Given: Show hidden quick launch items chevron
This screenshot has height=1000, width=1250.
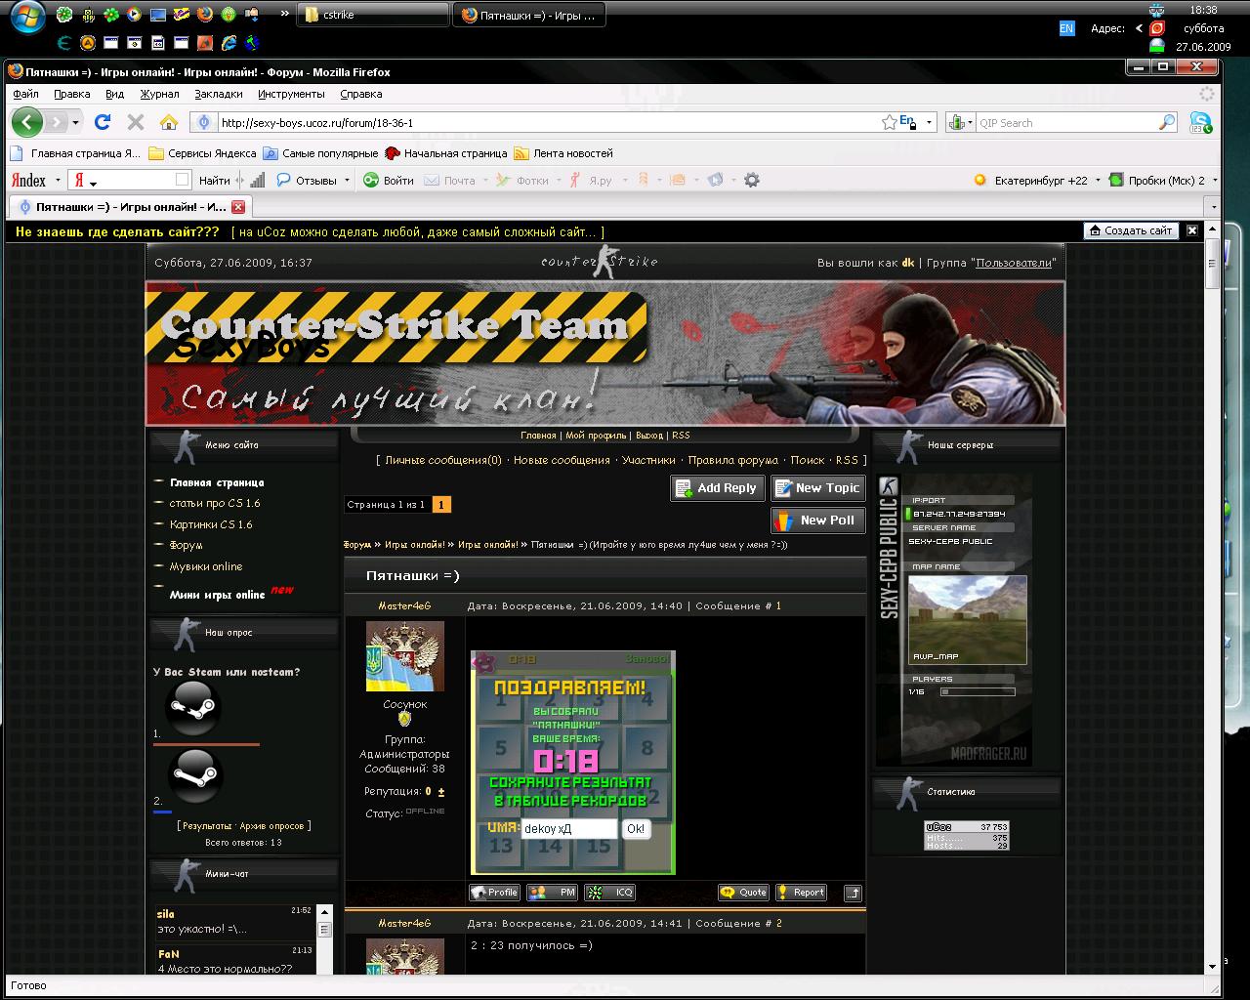Looking at the screenshot, I should click(284, 15).
